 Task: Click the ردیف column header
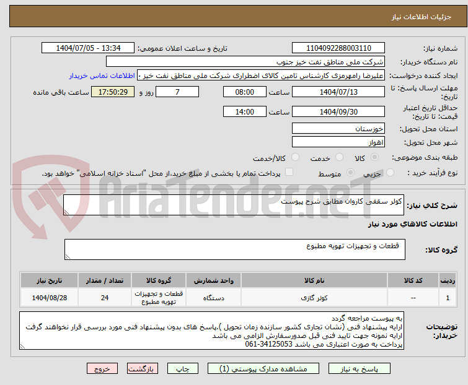click(448, 280)
